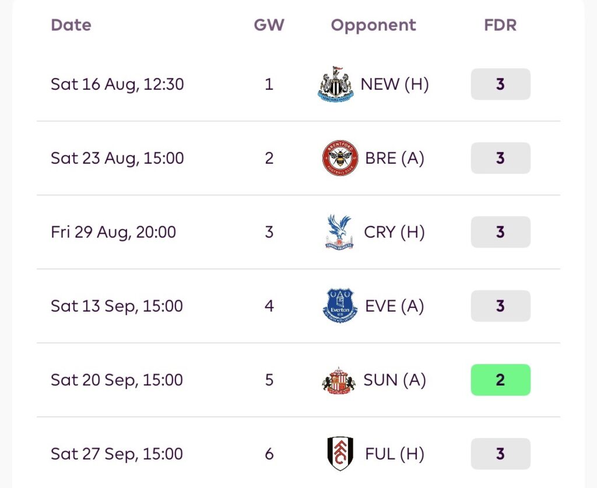Viewport: 597px width, 488px height.
Task: Open the BRE (A) opponent link
Action: (395, 158)
